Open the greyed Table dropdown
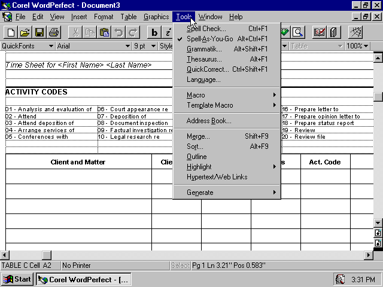Viewport: 383px width, 287px height. pos(340,46)
